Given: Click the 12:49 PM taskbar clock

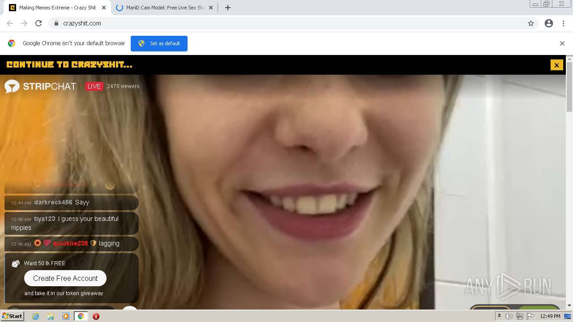Looking at the screenshot, I should coord(550,316).
